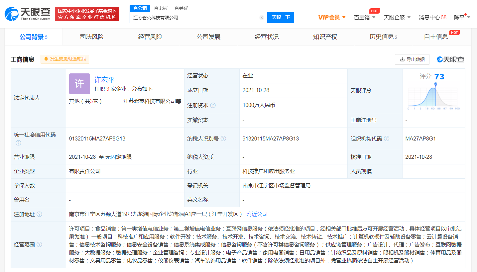The image size is (477, 272).
Task: Click help icon beside 纳税人识别号
Action: [x=223, y=138]
